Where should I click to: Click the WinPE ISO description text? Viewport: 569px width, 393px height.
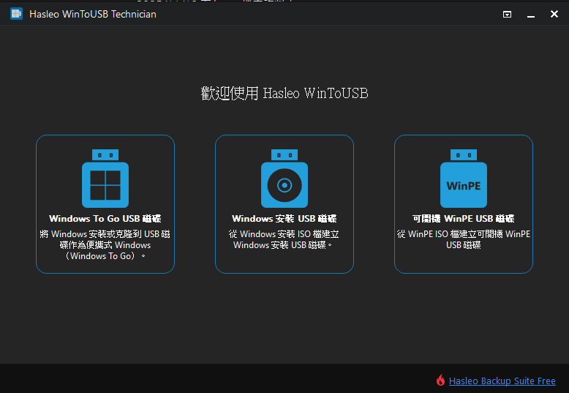(464, 239)
